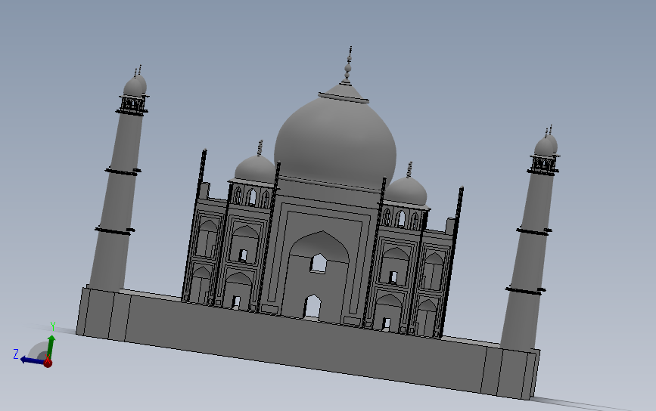Select the small dome right of main dome
The width and height of the screenshot is (656, 411).
click(x=406, y=191)
